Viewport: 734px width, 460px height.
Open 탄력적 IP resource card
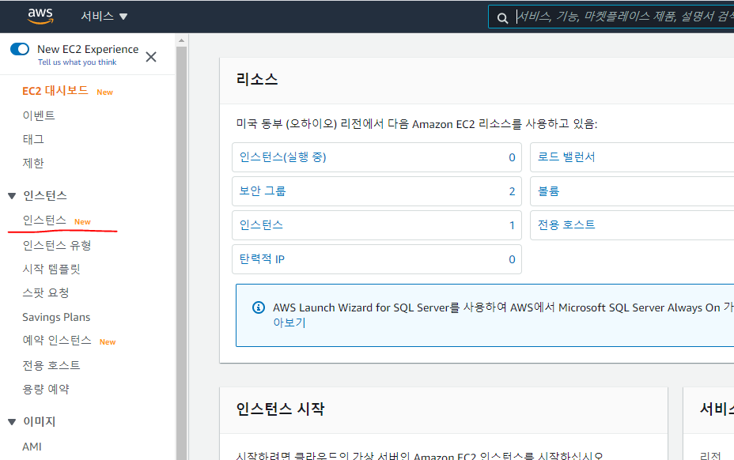[x=376, y=259]
